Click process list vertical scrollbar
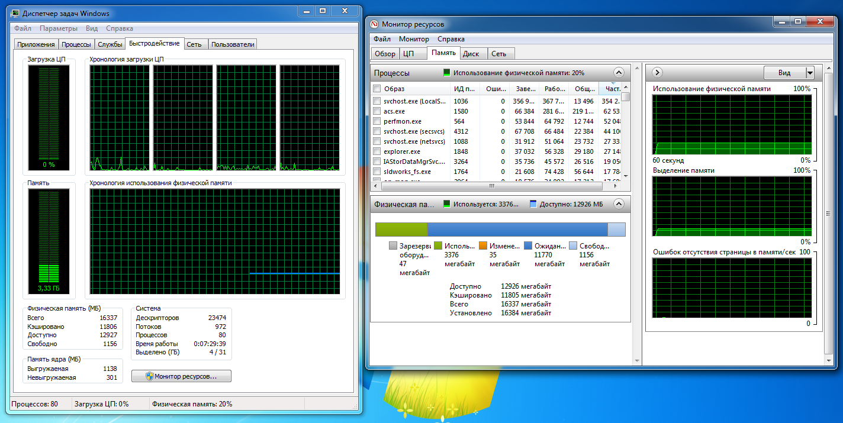 [x=626, y=132]
